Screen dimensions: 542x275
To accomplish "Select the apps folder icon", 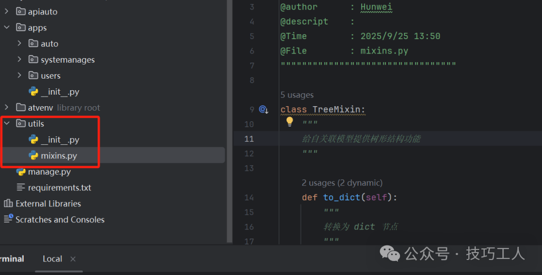I will (21, 27).
